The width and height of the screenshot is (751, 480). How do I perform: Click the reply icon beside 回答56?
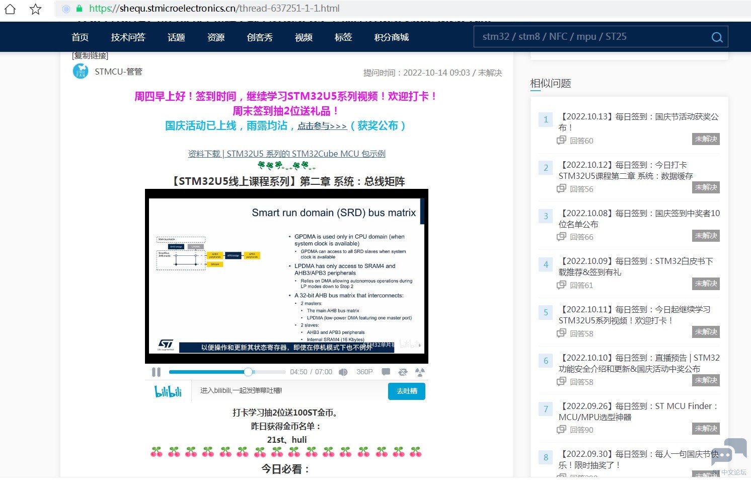coord(562,189)
